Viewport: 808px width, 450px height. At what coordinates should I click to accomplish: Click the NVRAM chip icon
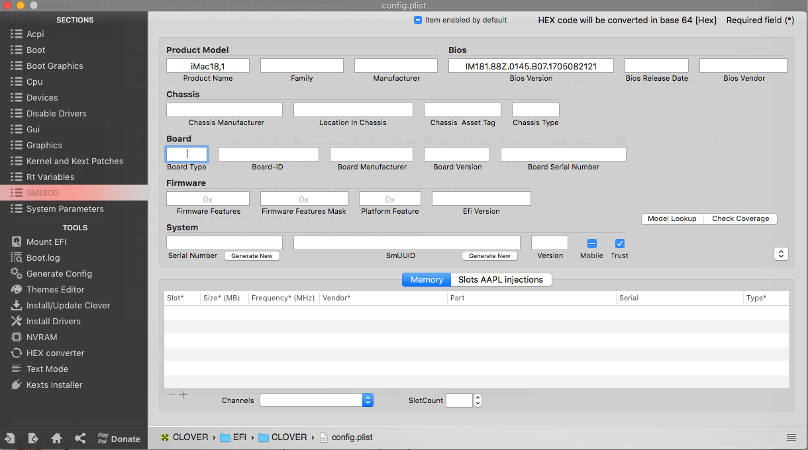pyautogui.click(x=17, y=337)
